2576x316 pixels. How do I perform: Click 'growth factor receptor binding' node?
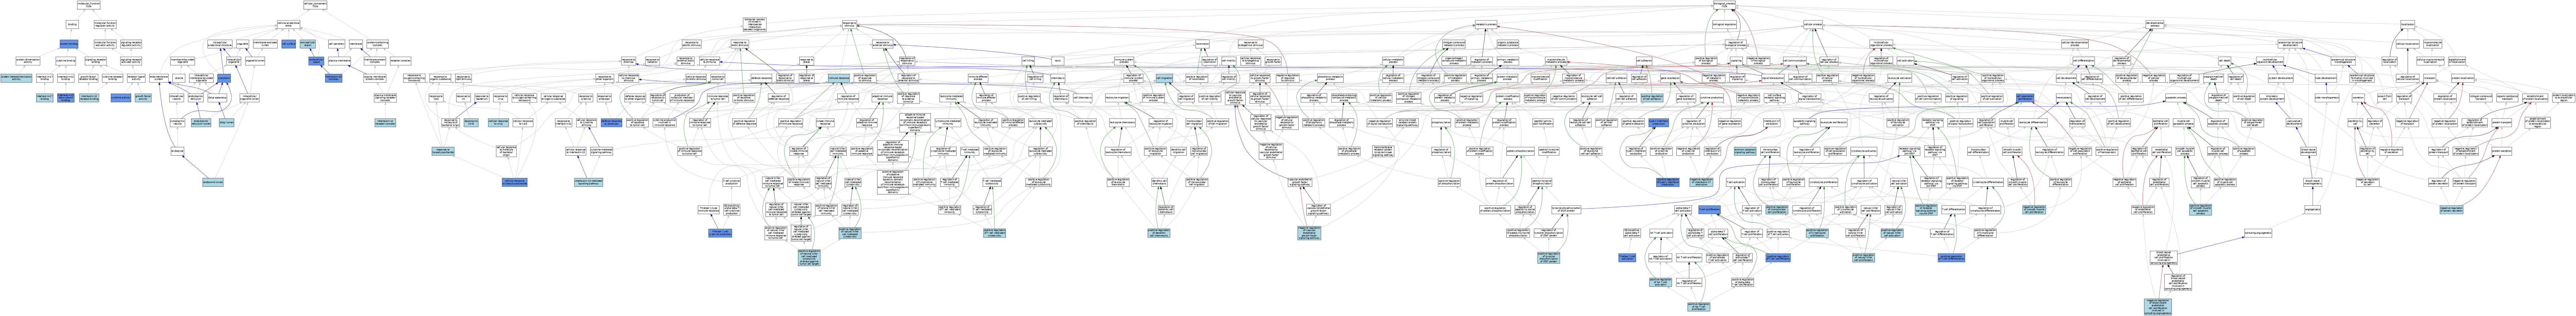click(88, 78)
